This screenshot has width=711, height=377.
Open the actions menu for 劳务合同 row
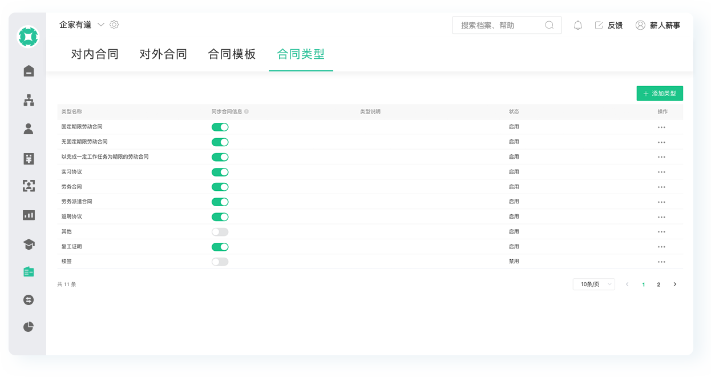pos(661,187)
